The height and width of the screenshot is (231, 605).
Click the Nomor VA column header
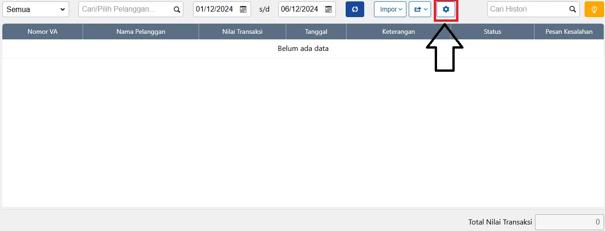click(42, 31)
